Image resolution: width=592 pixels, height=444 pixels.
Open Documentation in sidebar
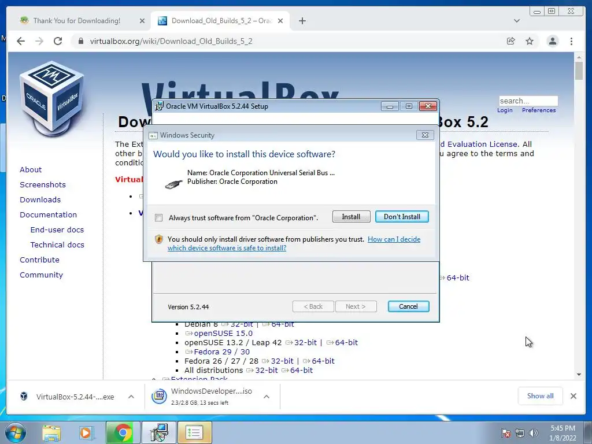point(49,215)
